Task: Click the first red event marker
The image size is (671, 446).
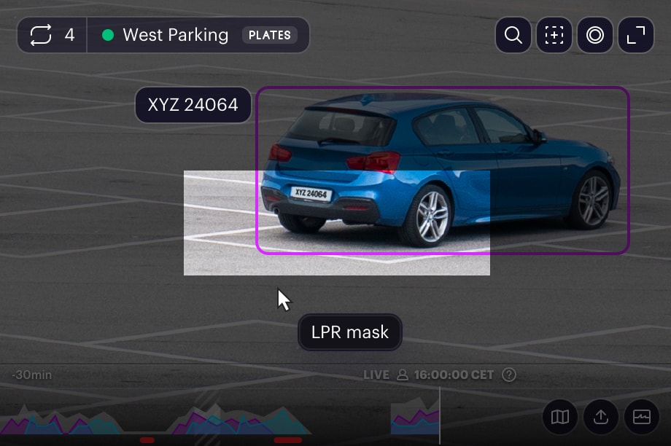Action: click(x=147, y=440)
